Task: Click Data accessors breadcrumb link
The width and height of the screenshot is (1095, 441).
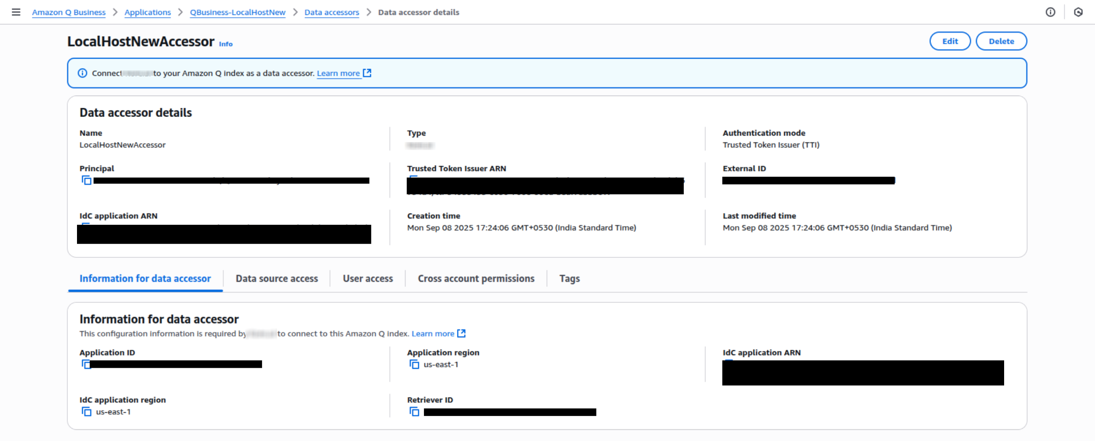Action: click(331, 12)
